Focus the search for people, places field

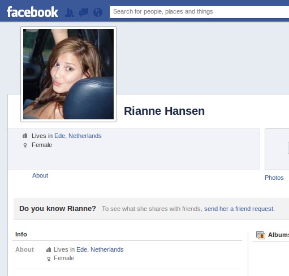(199, 12)
